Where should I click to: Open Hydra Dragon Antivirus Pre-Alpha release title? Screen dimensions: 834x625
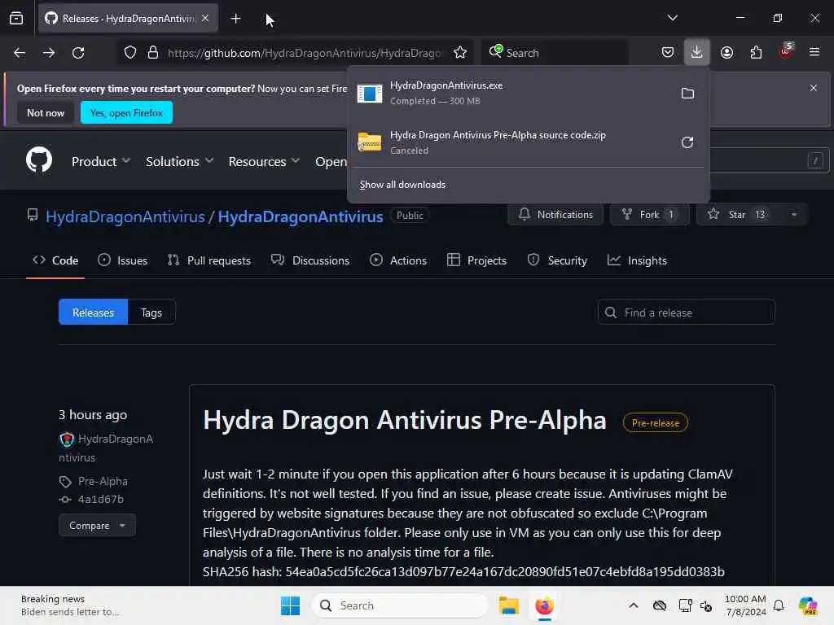pos(405,421)
